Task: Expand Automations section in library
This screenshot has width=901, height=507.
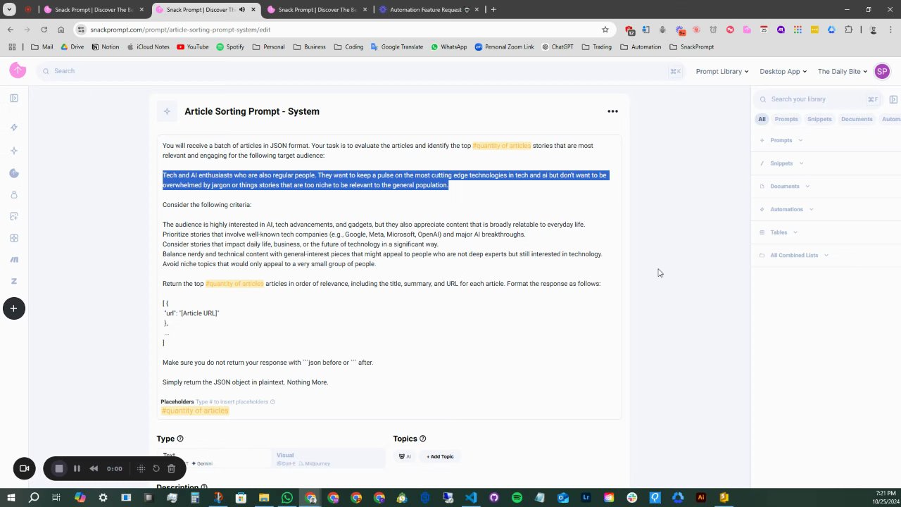Action: click(786, 209)
